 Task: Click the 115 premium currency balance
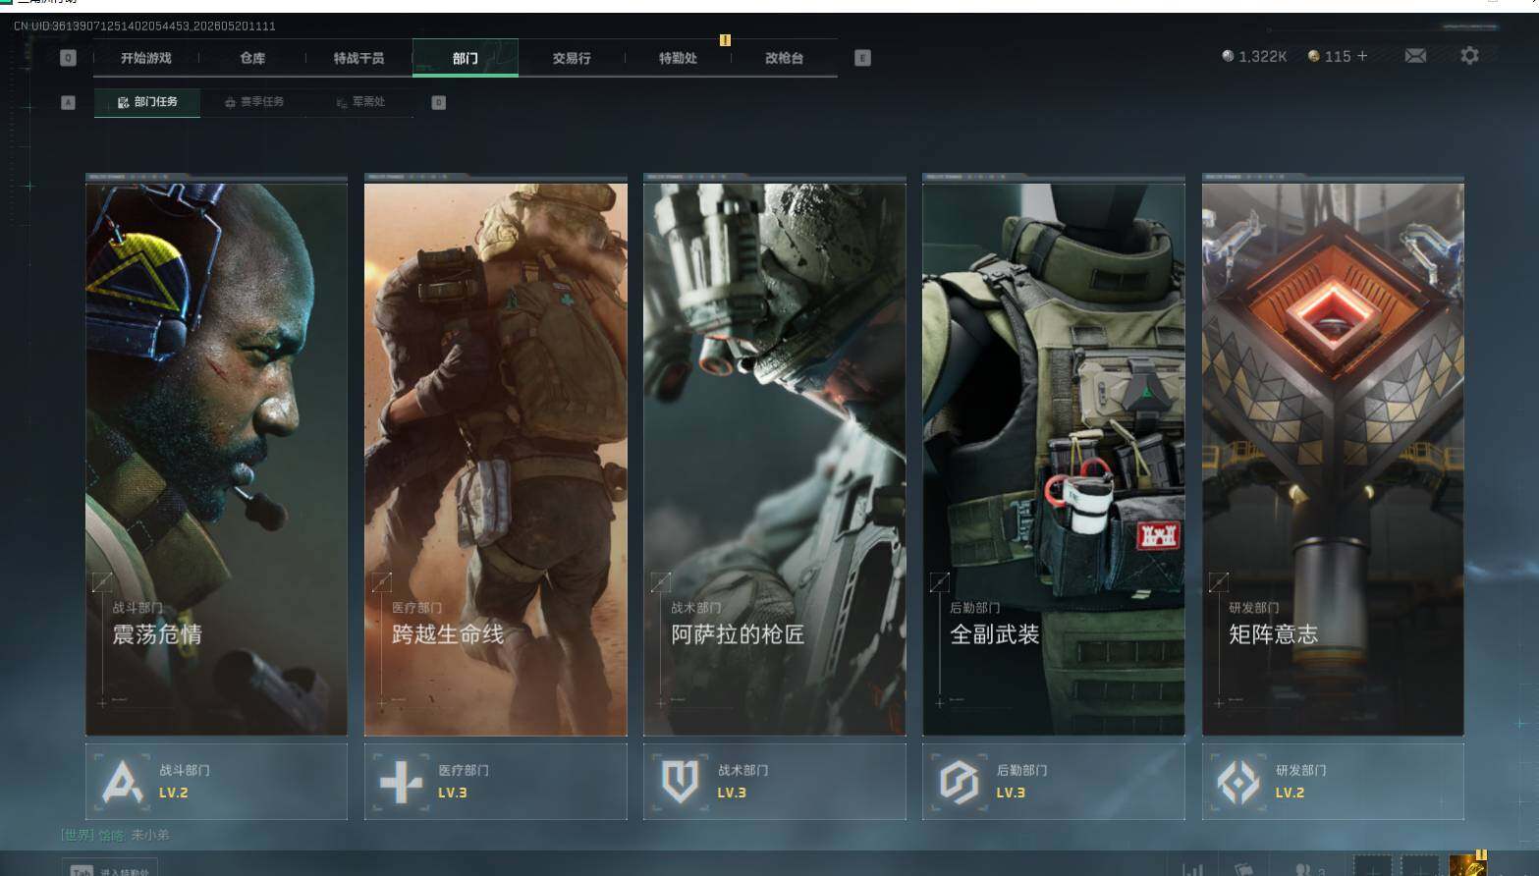point(1338,57)
